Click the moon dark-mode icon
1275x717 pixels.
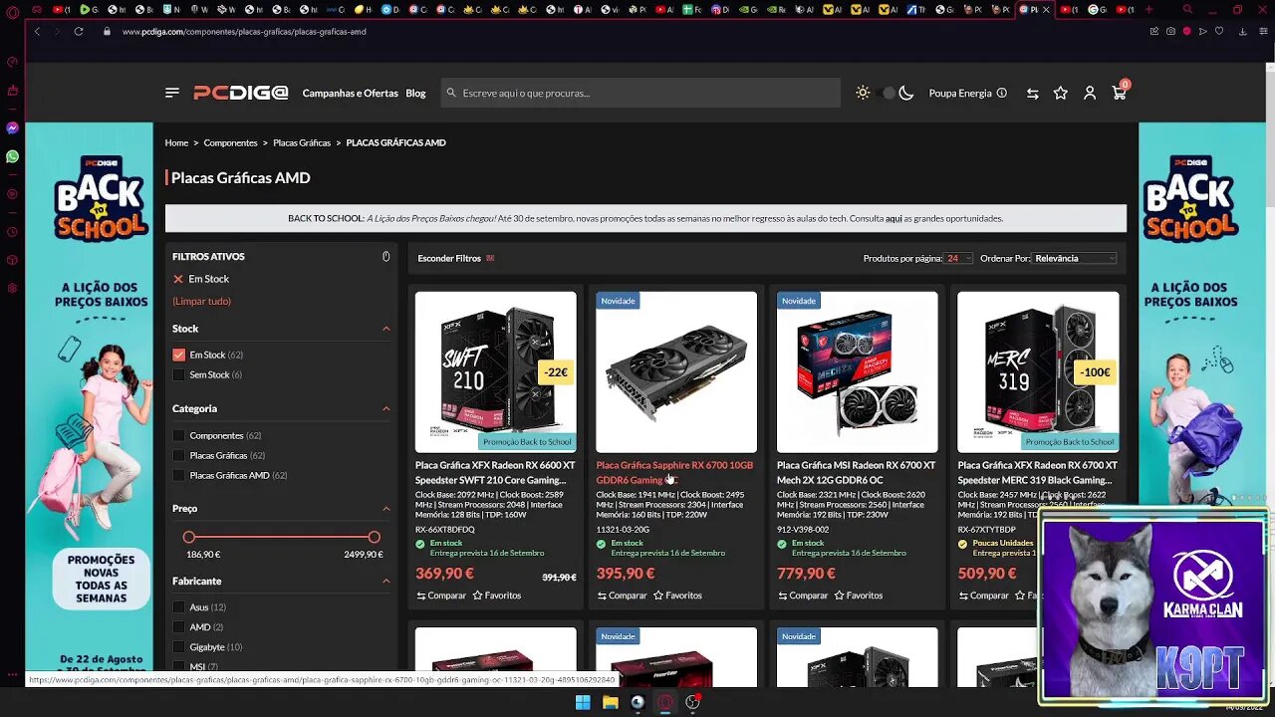tap(906, 93)
